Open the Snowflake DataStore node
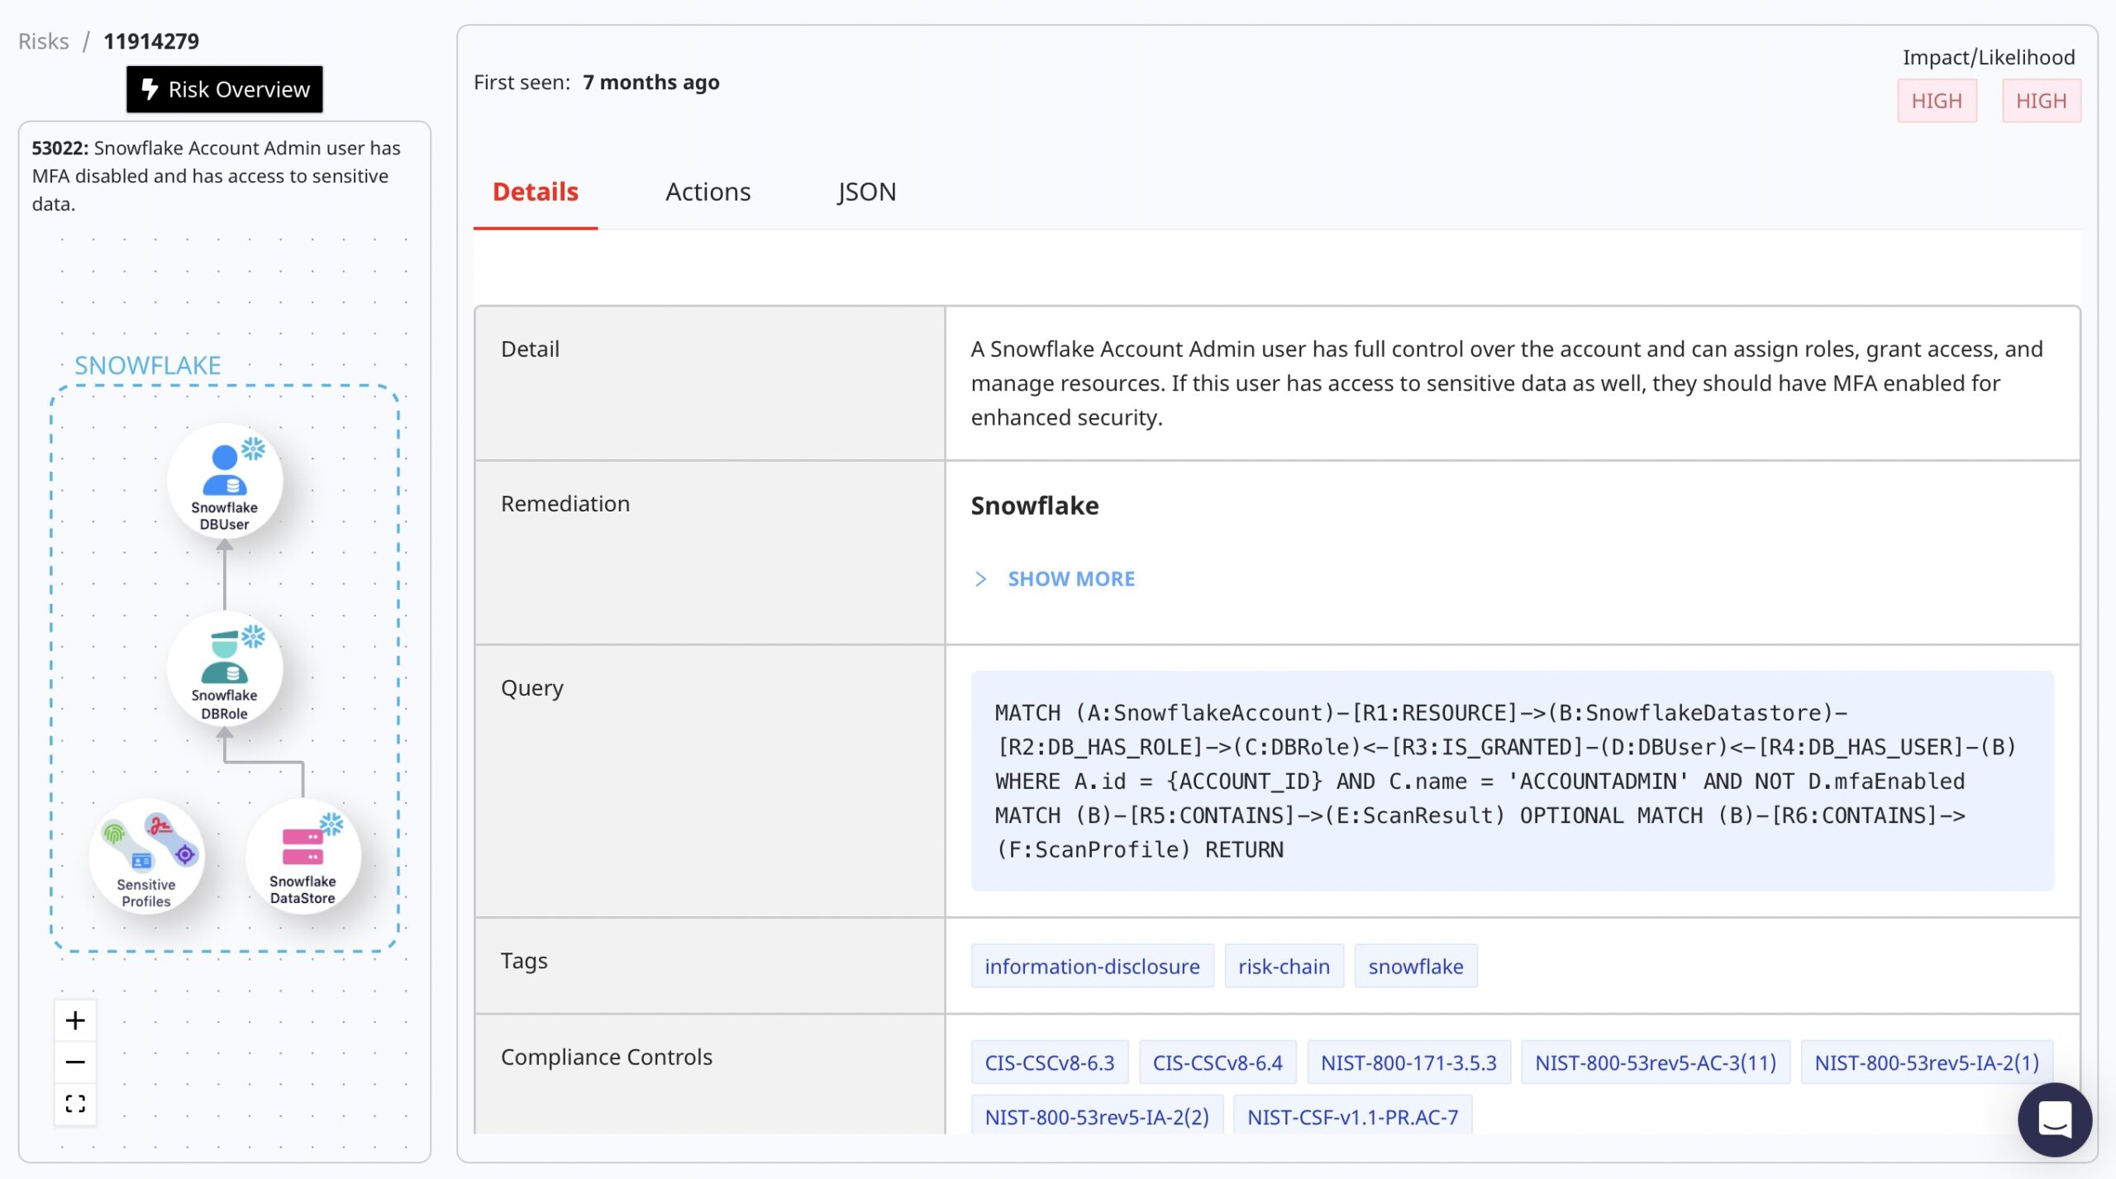This screenshot has height=1179, width=2116. coord(303,856)
